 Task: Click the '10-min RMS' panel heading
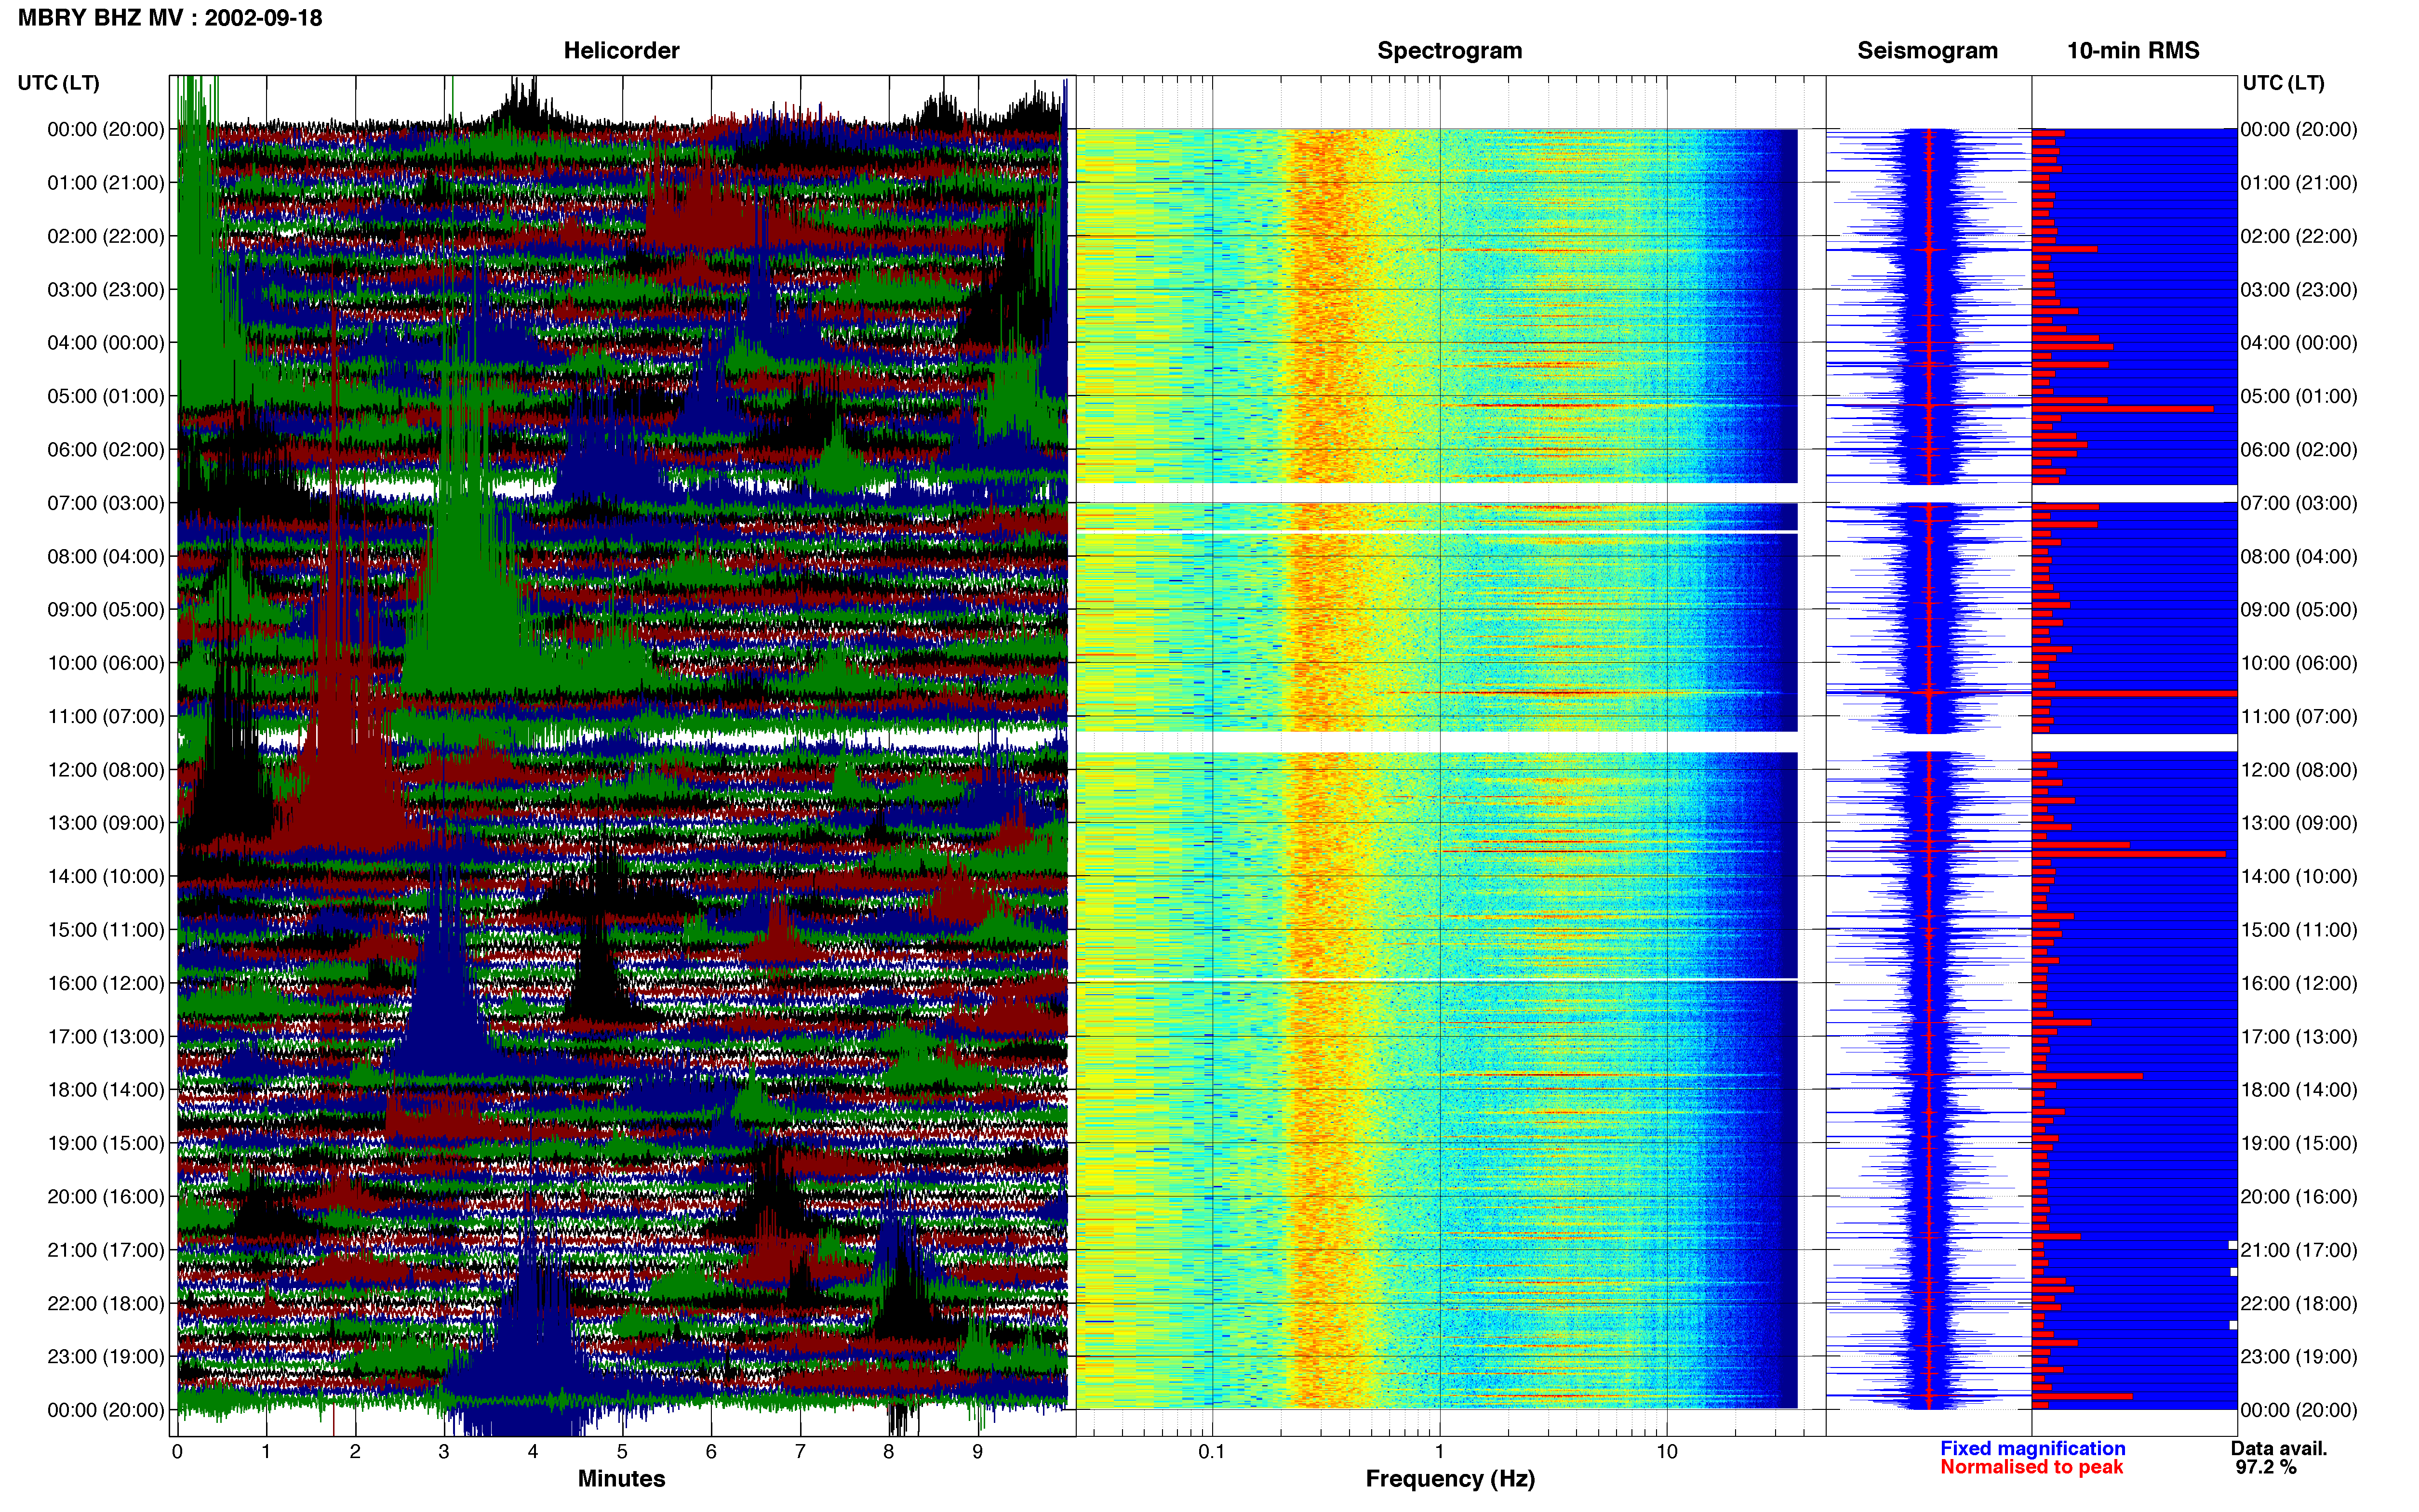[x=2133, y=50]
